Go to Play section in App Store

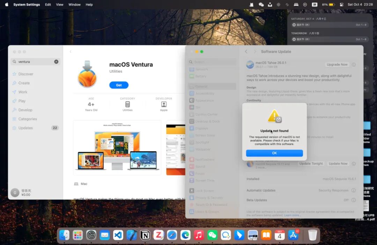(x=22, y=101)
